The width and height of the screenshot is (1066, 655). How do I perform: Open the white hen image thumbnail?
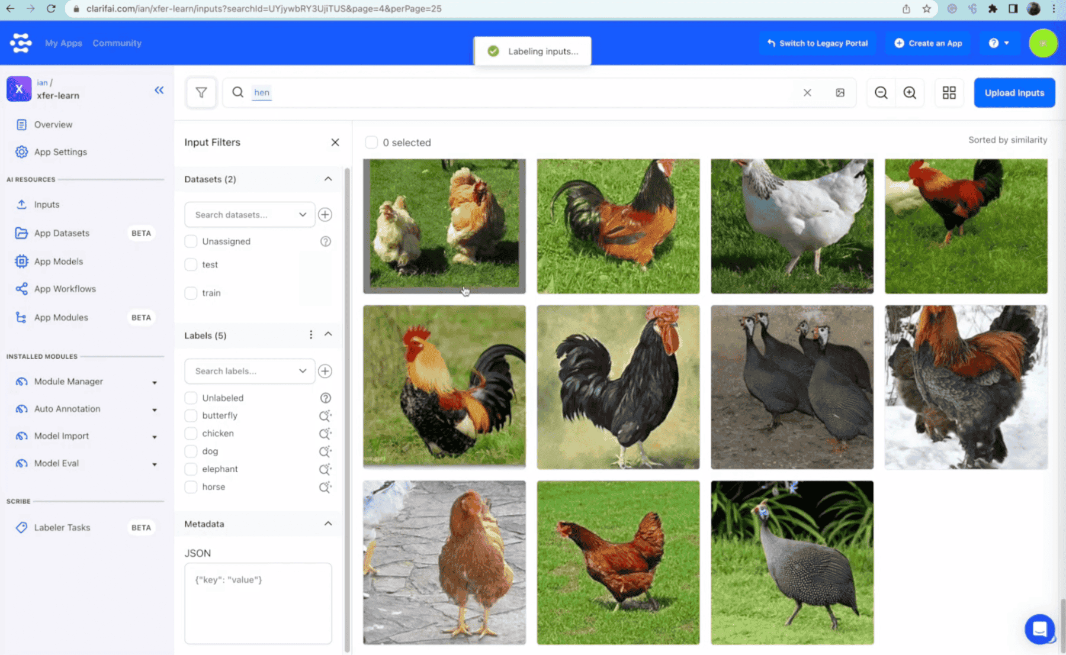792,226
